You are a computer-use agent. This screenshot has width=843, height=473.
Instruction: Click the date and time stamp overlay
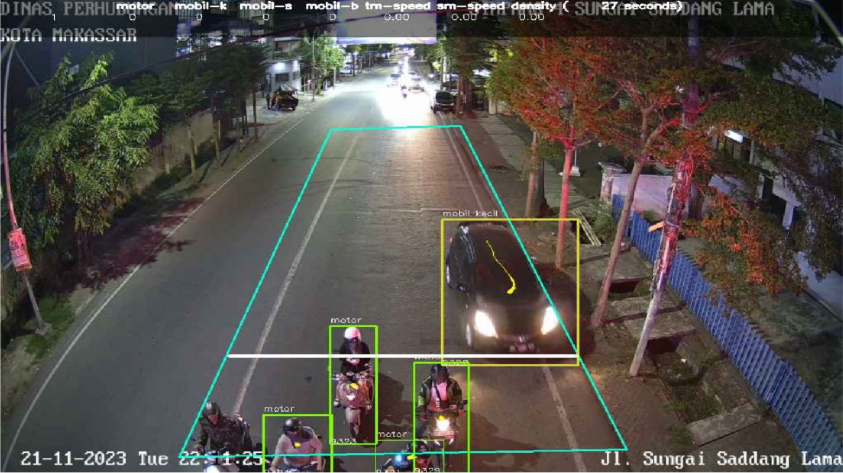[142, 459]
